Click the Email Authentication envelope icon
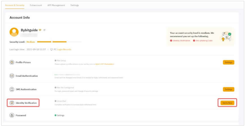The height and width of the screenshot is (127, 246). pyautogui.click(x=12, y=76)
